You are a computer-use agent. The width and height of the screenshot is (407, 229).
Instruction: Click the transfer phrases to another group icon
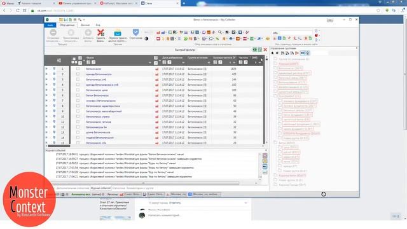click(x=118, y=32)
